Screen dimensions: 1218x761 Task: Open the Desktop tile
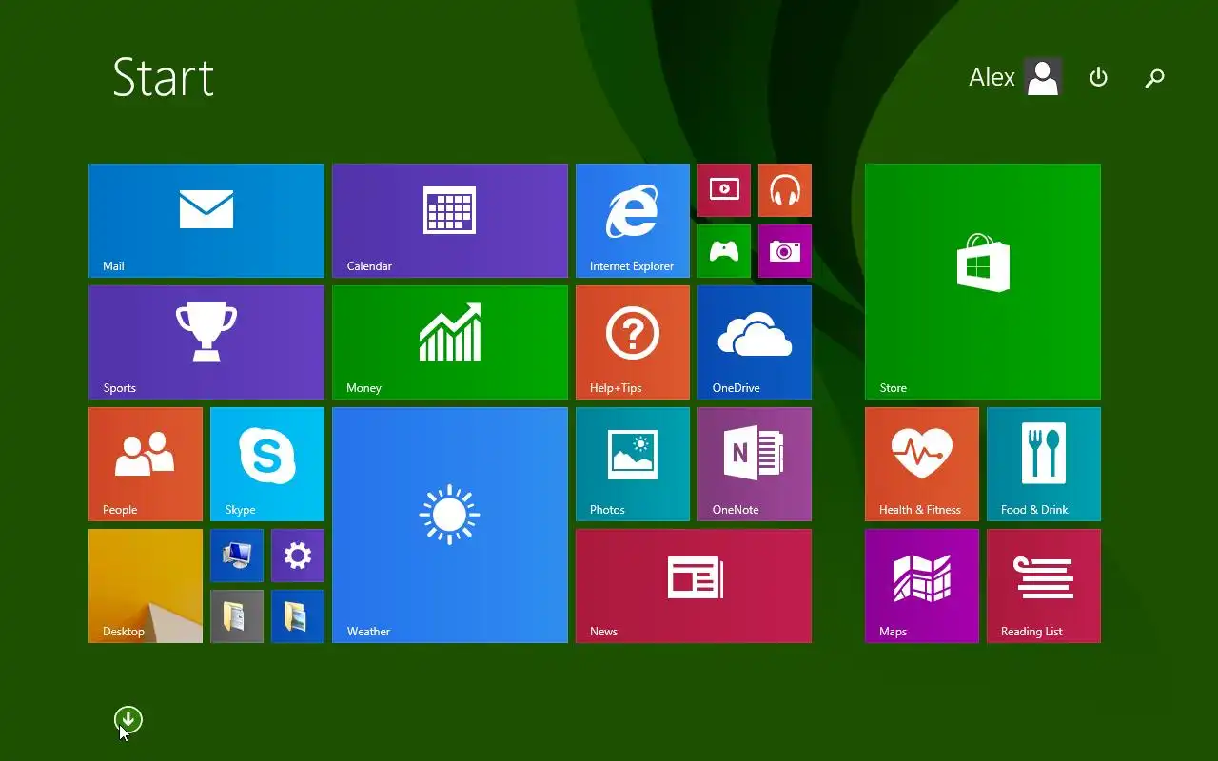pyautogui.click(x=146, y=586)
